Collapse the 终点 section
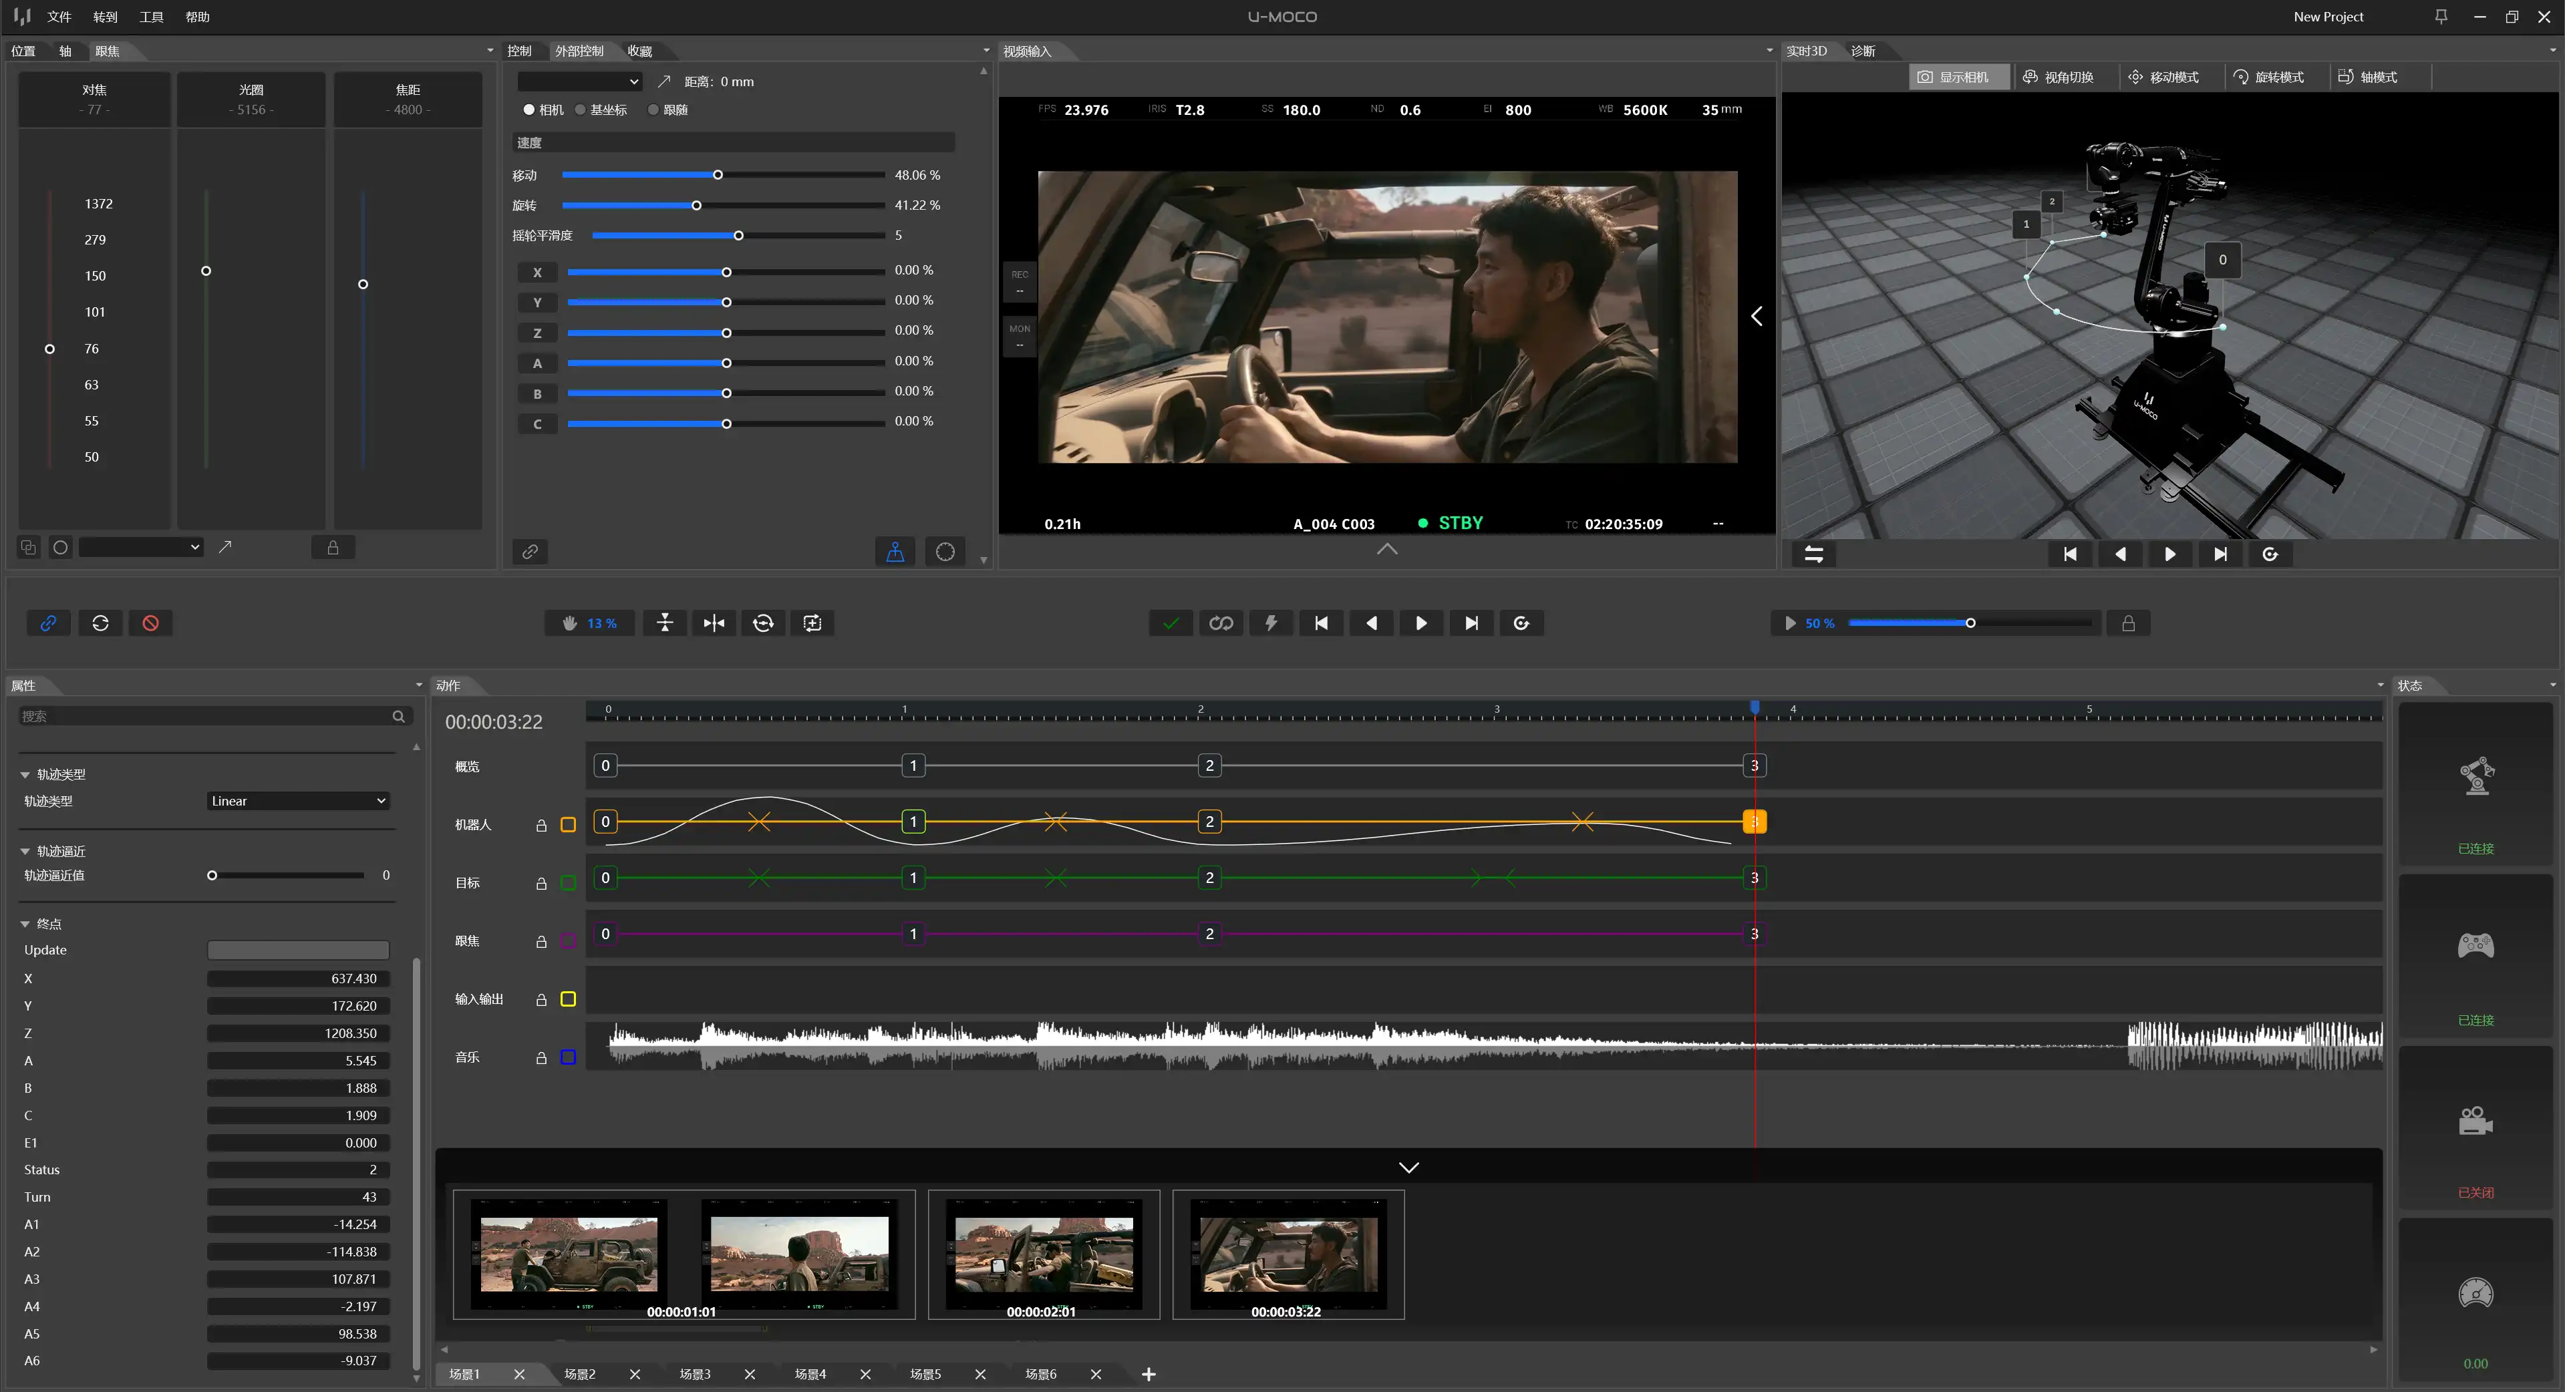 (x=25, y=925)
